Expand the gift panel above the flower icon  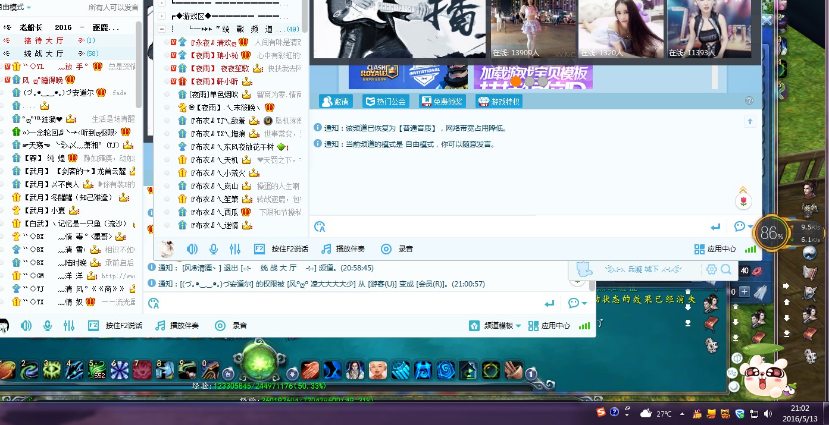(x=743, y=190)
